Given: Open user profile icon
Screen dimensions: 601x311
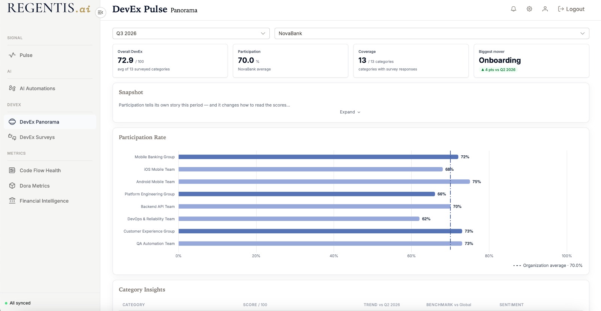Looking at the screenshot, I should click(x=545, y=9).
